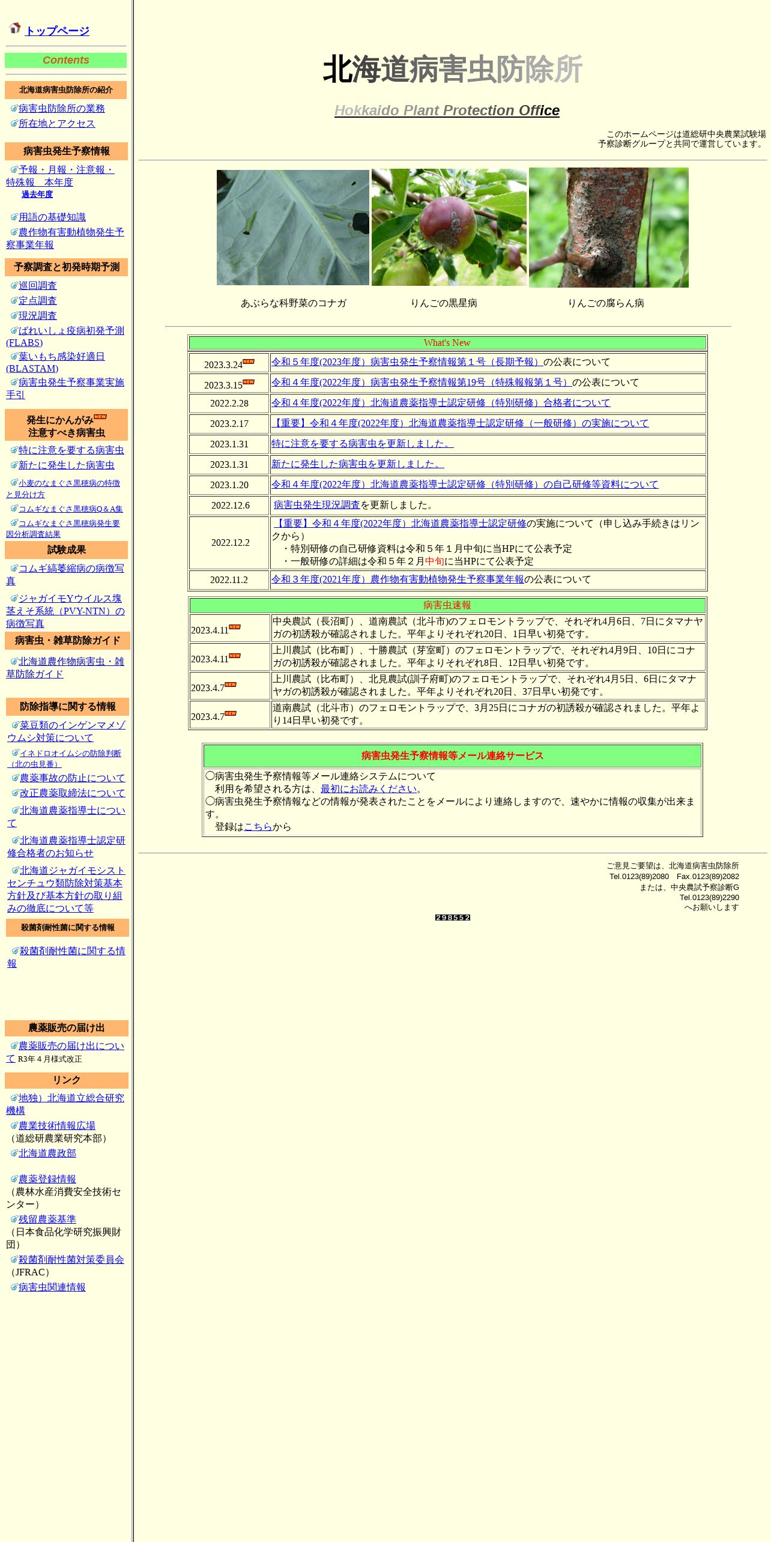Image resolution: width=771 pixels, height=1542 pixels.
Task: Open 残留農薬基準 link
Action: coord(47,1220)
